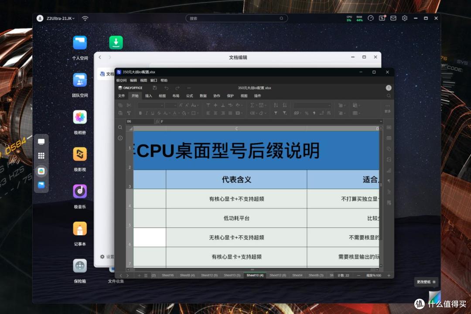Sort the column ascending
Screen dimensions: 471x314
tap(276, 105)
